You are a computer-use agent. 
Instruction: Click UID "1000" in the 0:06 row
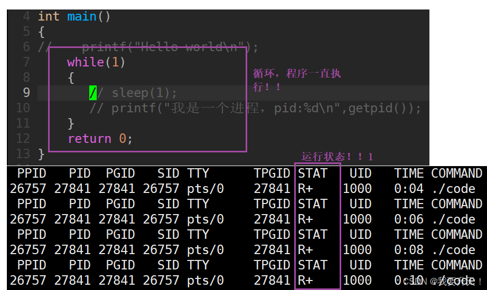click(x=357, y=219)
